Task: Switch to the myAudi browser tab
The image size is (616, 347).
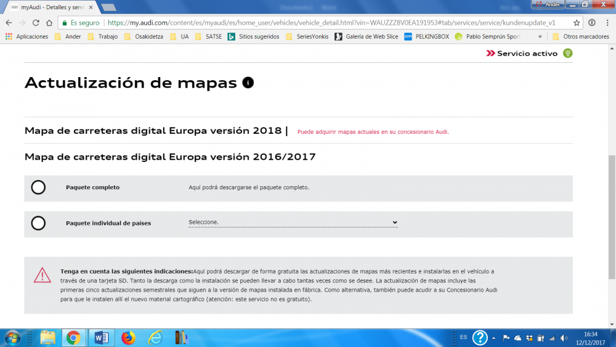Action: click(51, 7)
